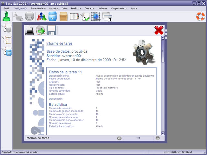This screenshot has height=155, width=207.
Task: Click the 'Tiempo de reacción:' label
Action: [x=60, y=108]
